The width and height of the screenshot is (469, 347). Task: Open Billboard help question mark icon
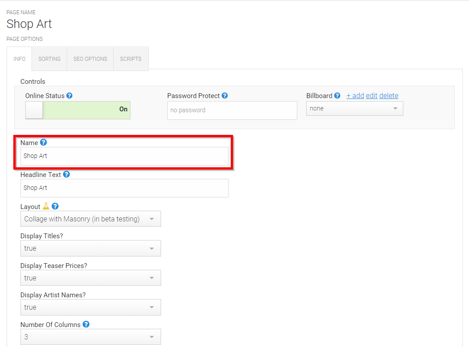pyautogui.click(x=337, y=96)
